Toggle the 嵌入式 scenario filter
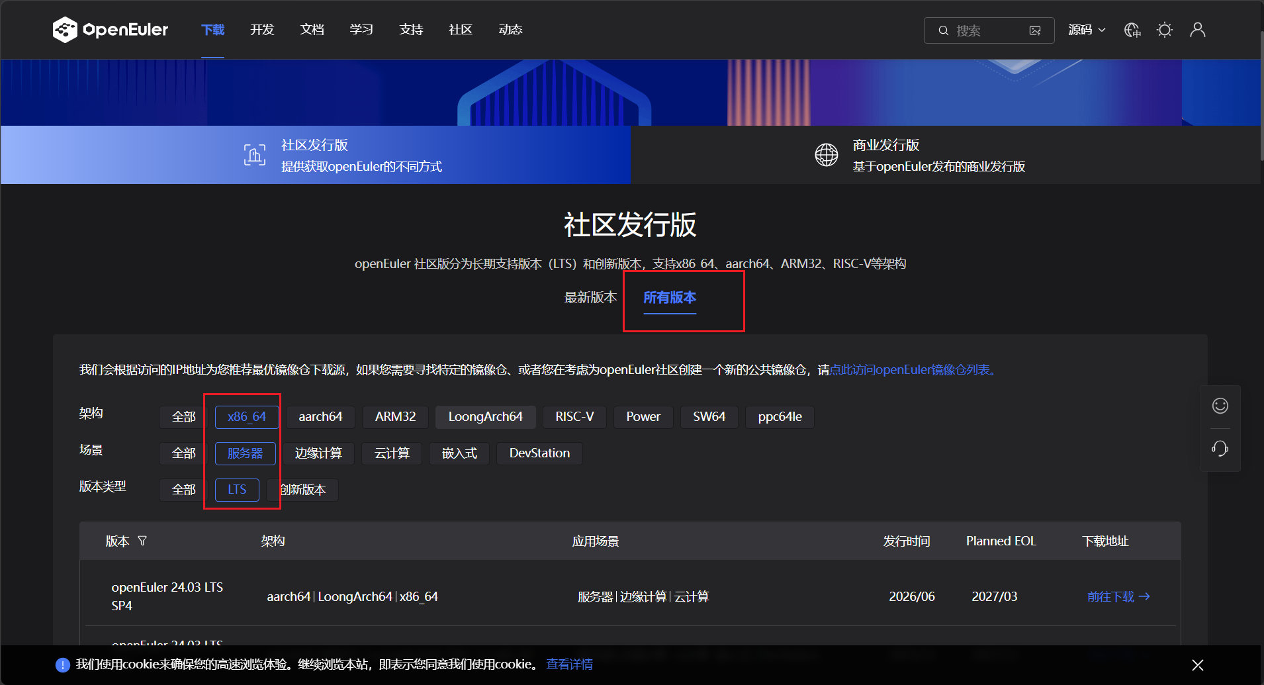The height and width of the screenshot is (685, 1264). point(459,453)
